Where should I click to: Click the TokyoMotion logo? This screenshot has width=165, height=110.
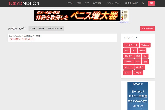coord(24,3)
